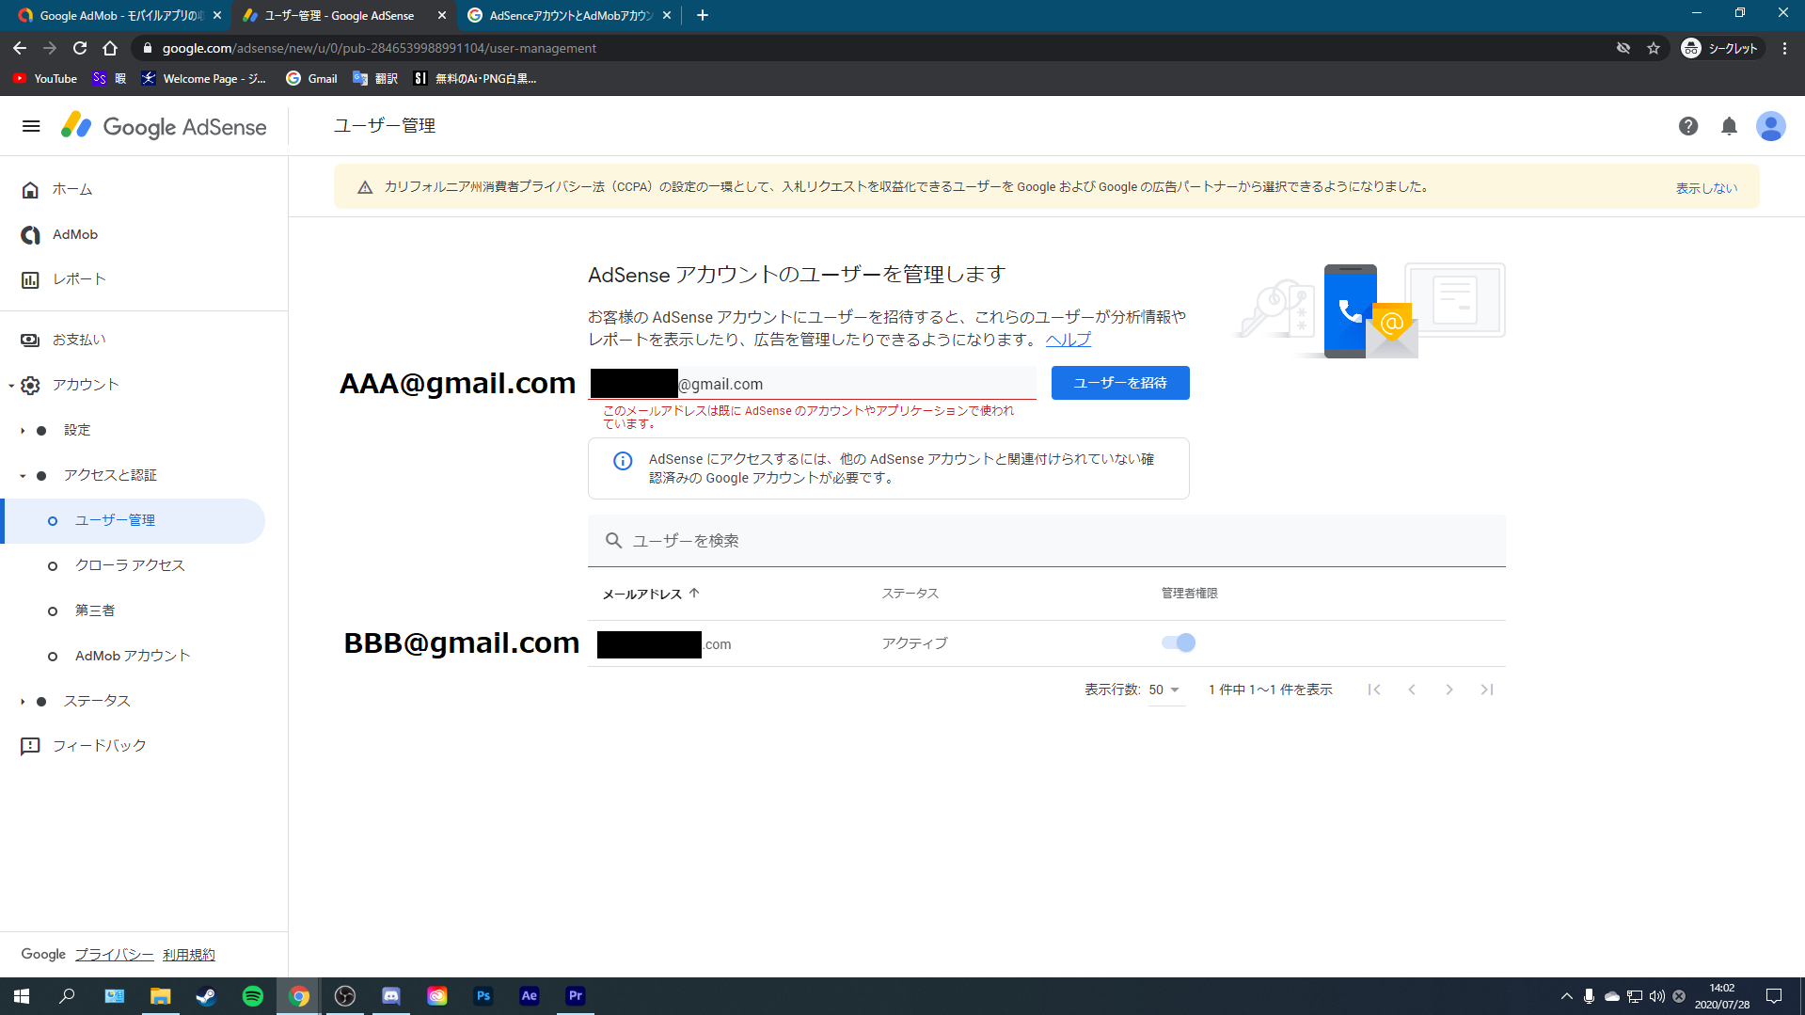Click the first page arrow in pagination

point(1374,690)
